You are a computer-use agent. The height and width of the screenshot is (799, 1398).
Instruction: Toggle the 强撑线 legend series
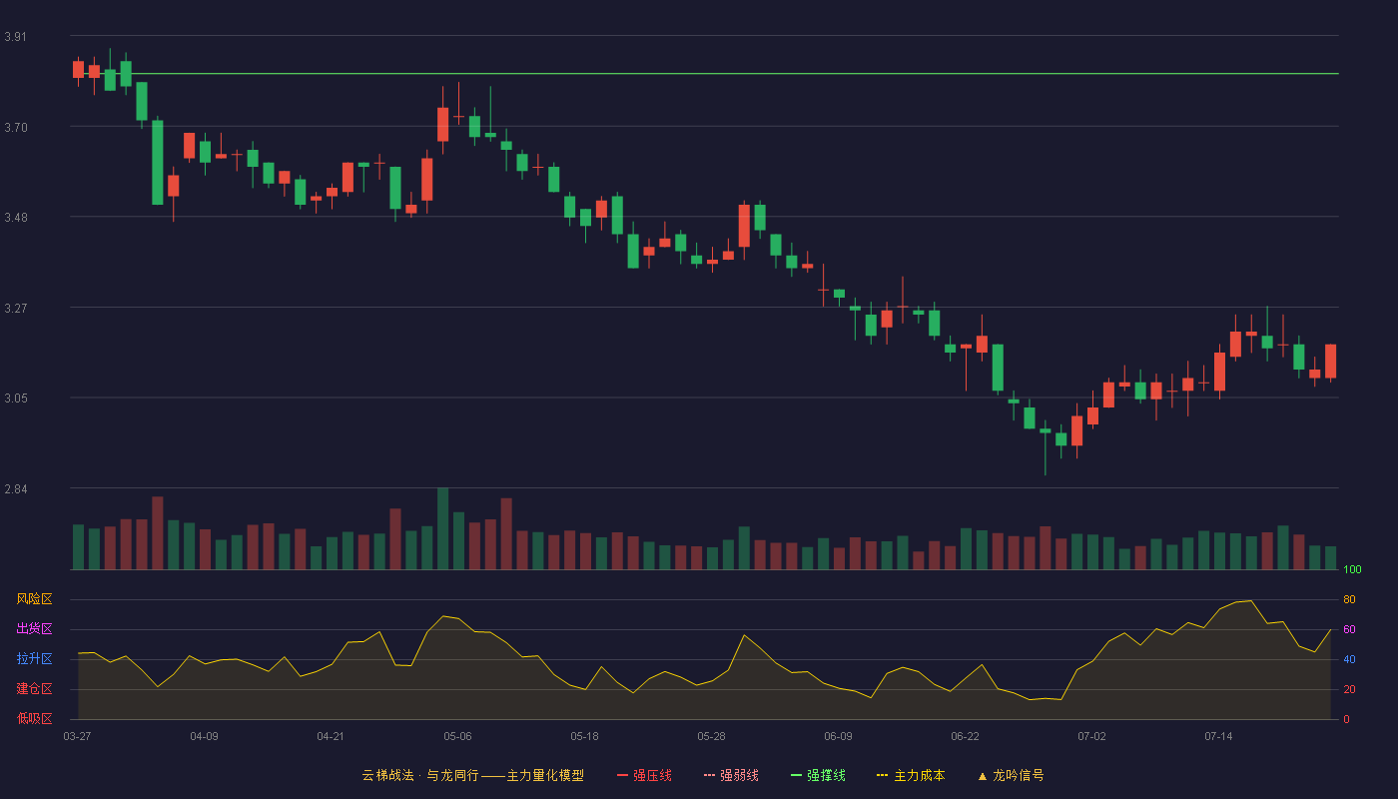click(818, 775)
